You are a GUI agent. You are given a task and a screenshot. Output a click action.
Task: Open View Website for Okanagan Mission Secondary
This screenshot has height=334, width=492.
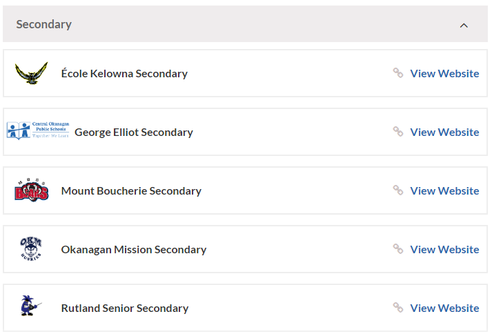[x=444, y=249]
